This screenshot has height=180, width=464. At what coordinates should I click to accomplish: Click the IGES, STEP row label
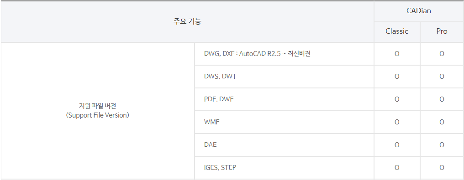220,168
